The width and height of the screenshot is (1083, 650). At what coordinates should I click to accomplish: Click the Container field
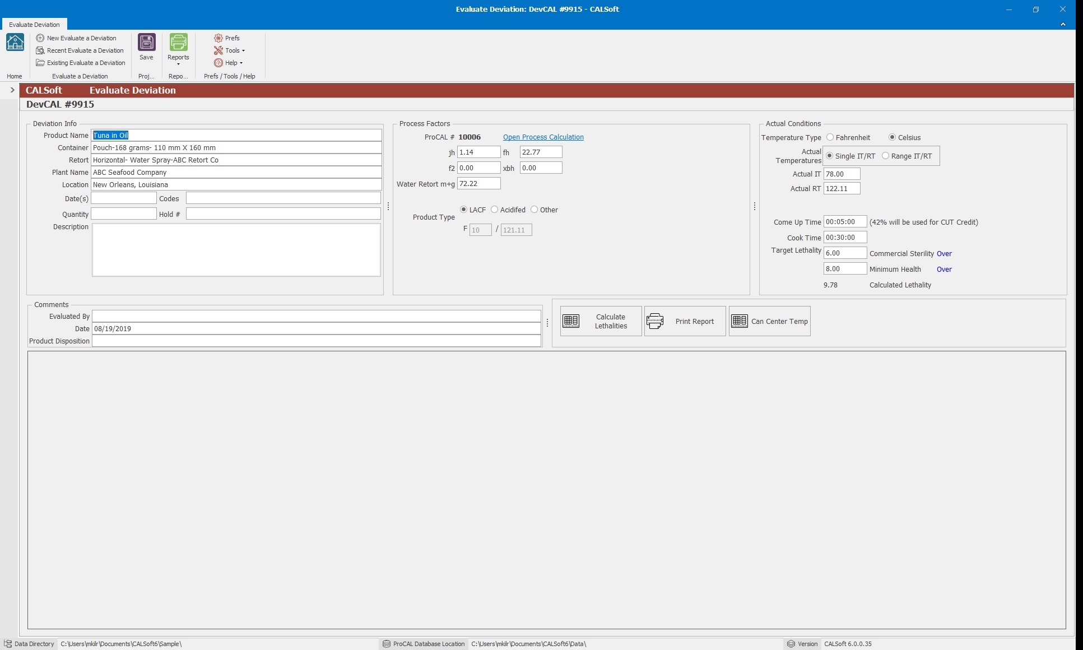pyautogui.click(x=236, y=147)
